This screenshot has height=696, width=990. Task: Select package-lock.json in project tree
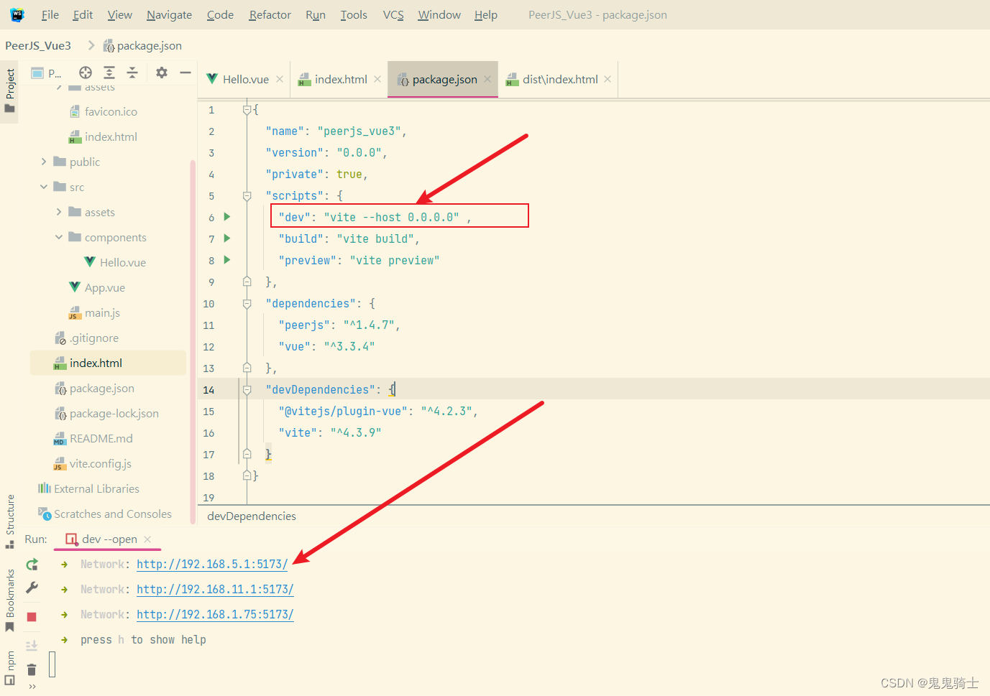pos(114,414)
